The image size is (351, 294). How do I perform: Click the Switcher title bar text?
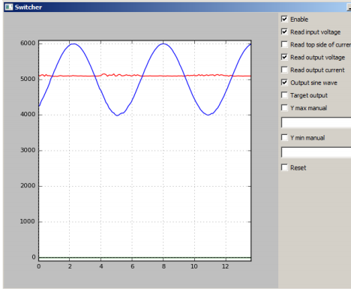pos(28,7)
